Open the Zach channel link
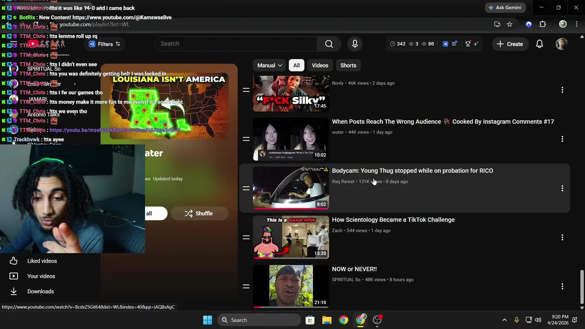The image size is (585, 329). (x=337, y=231)
